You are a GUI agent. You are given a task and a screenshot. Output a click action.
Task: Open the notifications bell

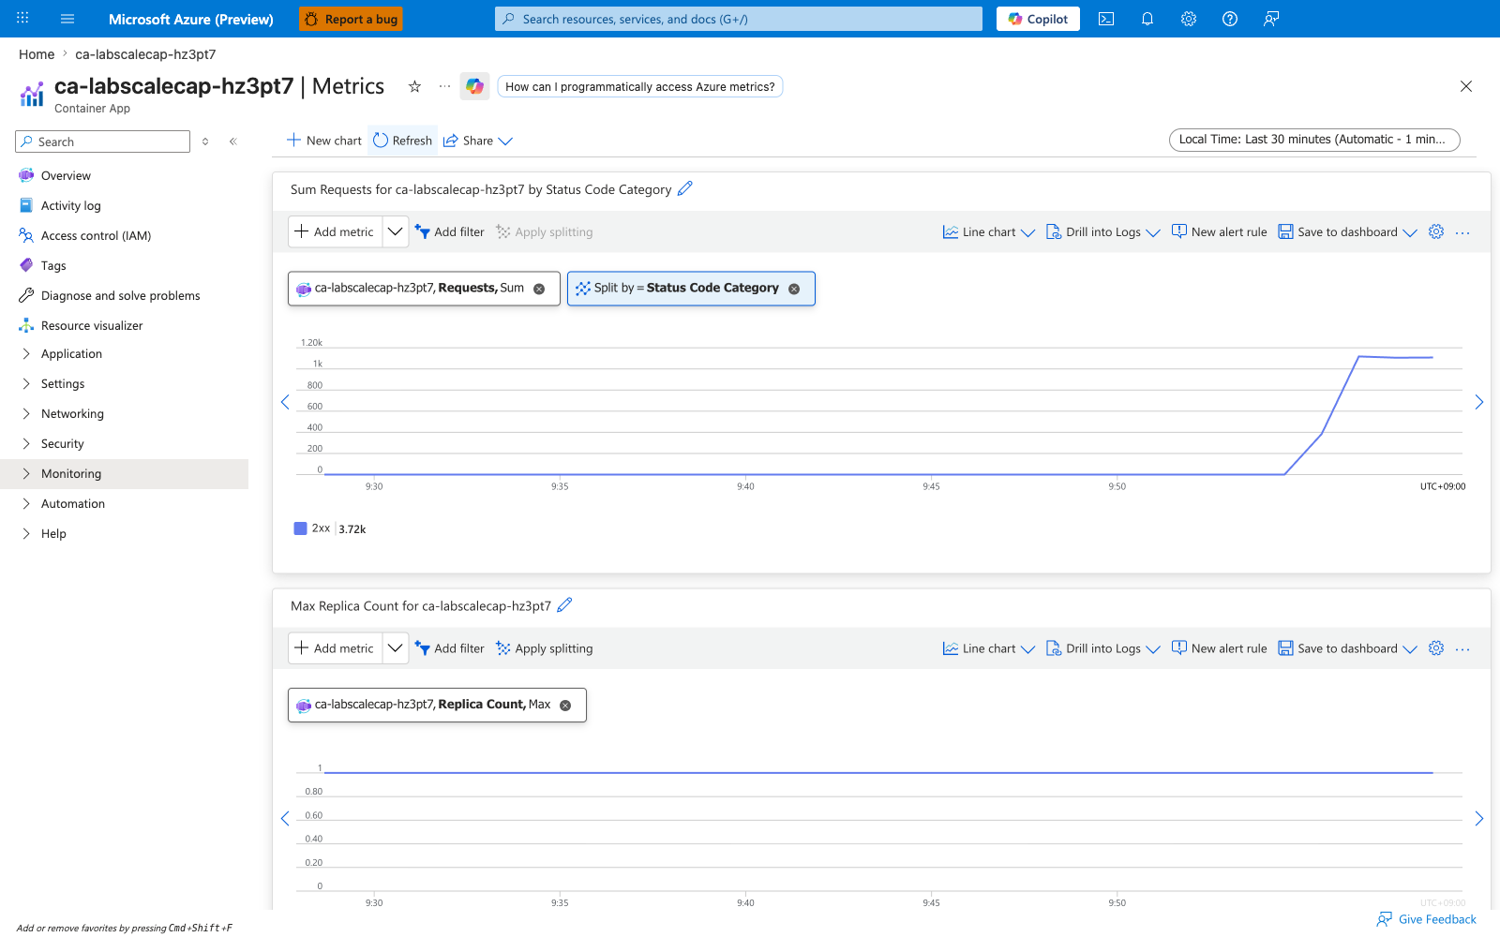pyautogui.click(x=1147, y=19)
